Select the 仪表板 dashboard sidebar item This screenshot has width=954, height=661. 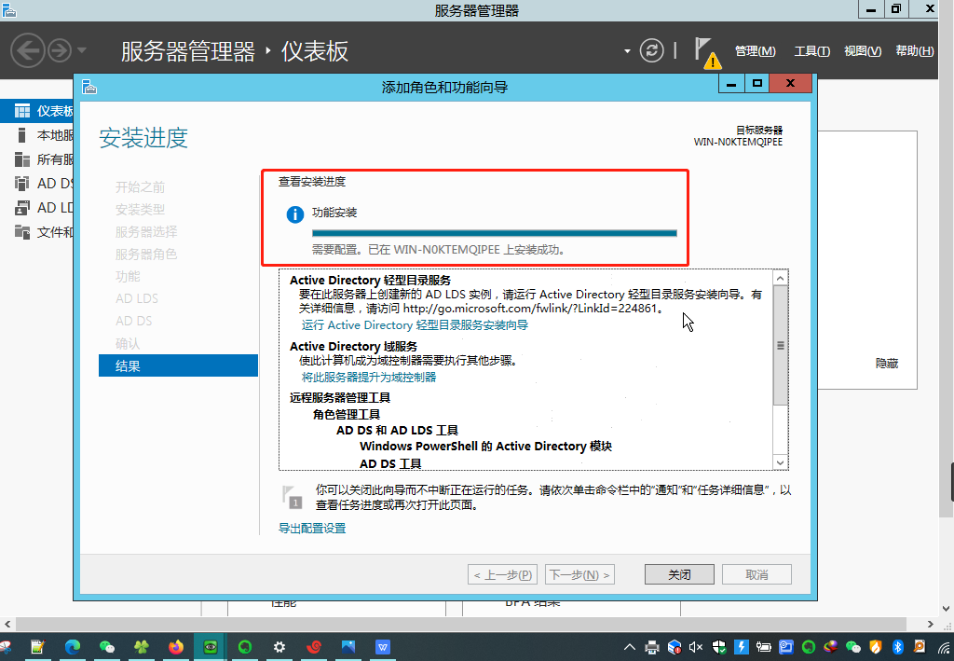click(37, 111)
